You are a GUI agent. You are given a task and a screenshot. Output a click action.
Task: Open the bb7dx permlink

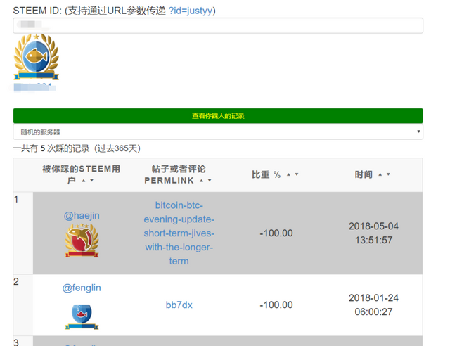(x=179, y=305)
